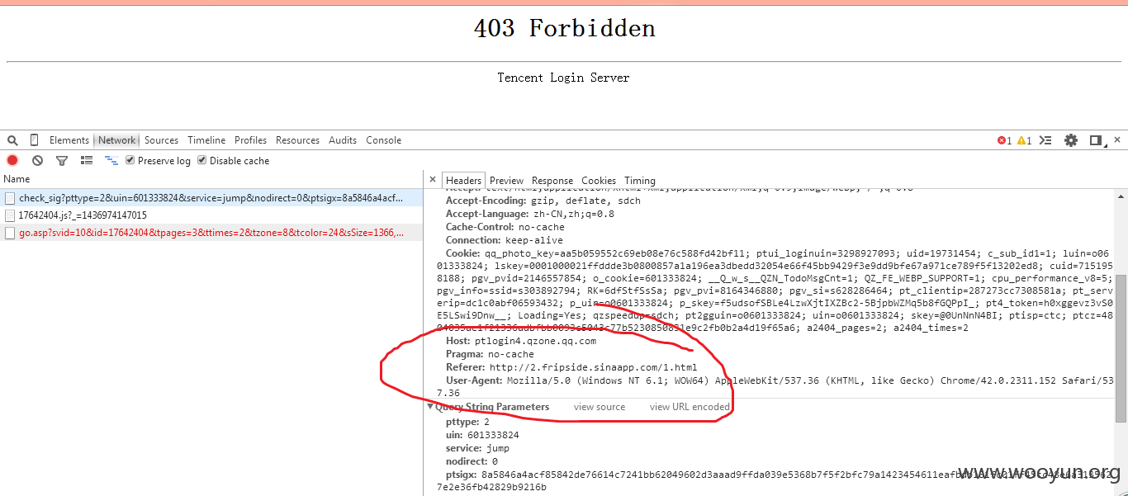
Task: Click the view URL encoded link
Action: pos(690,407)
